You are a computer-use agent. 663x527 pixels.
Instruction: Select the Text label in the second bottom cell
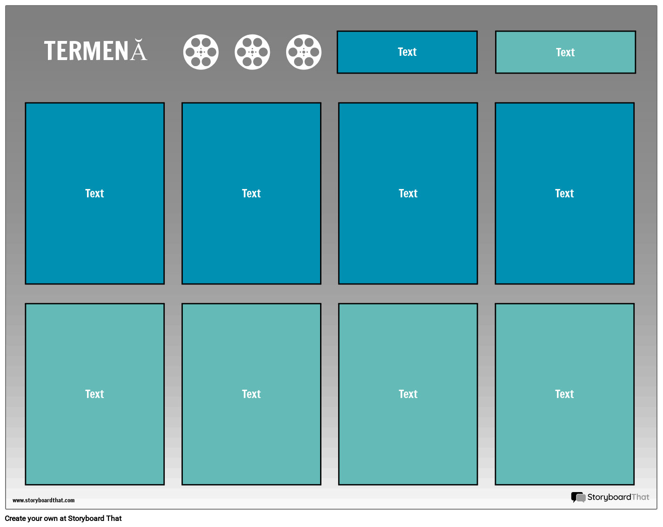(251, 394)
